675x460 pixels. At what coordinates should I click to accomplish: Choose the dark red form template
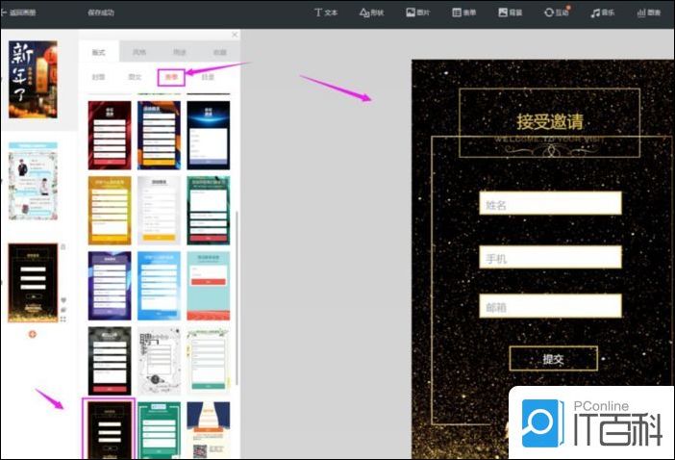click(x=110, y=136)
